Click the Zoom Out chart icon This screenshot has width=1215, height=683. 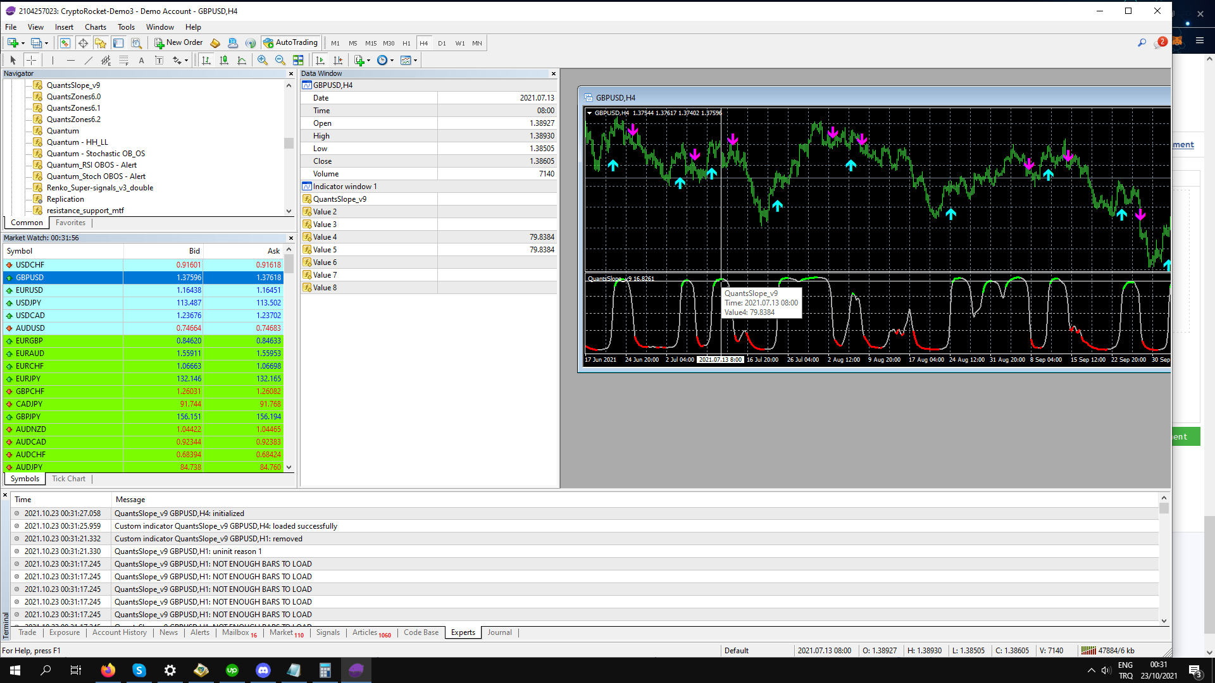pyautogui.click(x=280, y=60)
